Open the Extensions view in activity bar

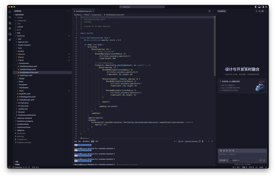[x=10, y=40]
